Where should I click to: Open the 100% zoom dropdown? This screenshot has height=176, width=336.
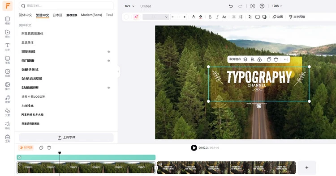pos(277,6)
